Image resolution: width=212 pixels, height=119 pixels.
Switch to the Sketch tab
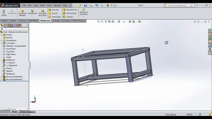point(13,21)
